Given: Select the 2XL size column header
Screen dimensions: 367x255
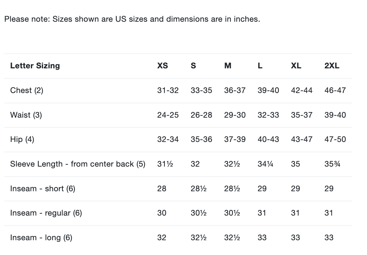Looking at the screenshot, I should coord(331,66).
